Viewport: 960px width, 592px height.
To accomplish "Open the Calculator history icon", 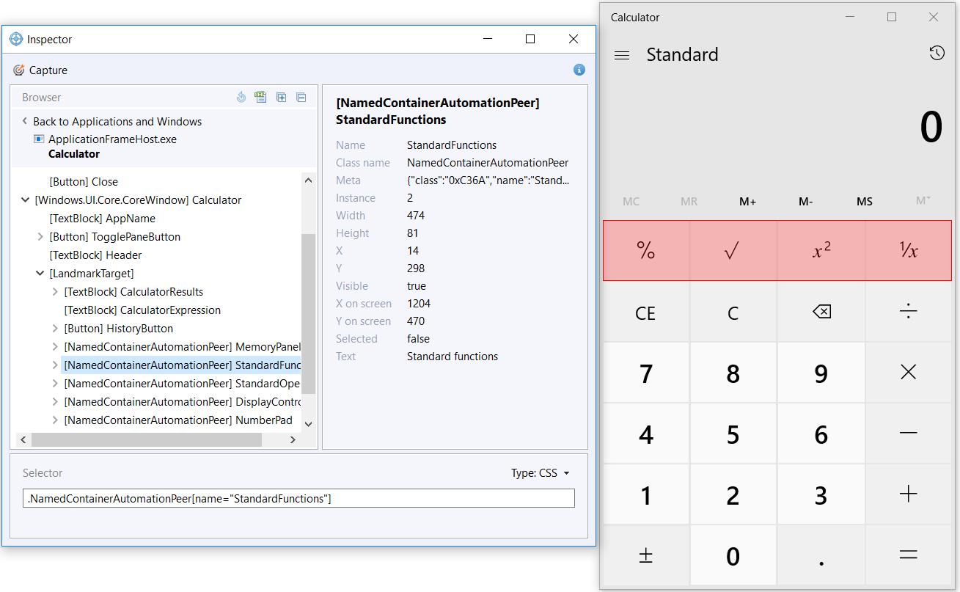I will tap(937, 54).
